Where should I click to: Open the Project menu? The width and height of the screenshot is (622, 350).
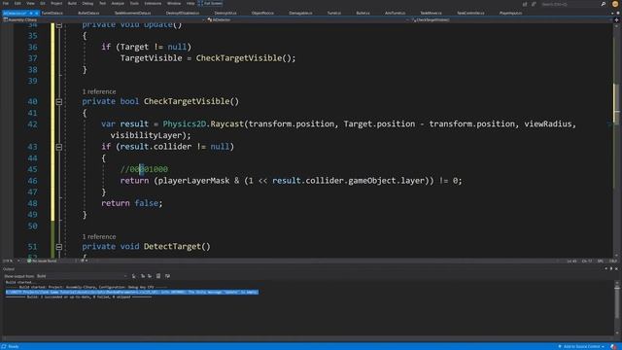56,3
